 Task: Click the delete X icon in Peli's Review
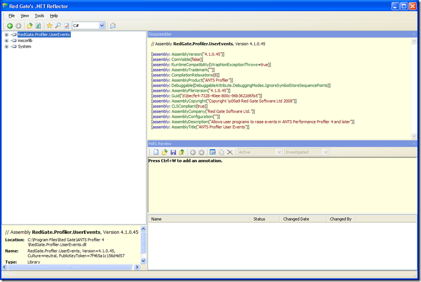pos(230,153)
